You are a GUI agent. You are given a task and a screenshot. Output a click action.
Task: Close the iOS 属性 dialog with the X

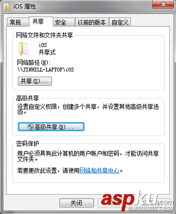(x=163, y=4)
